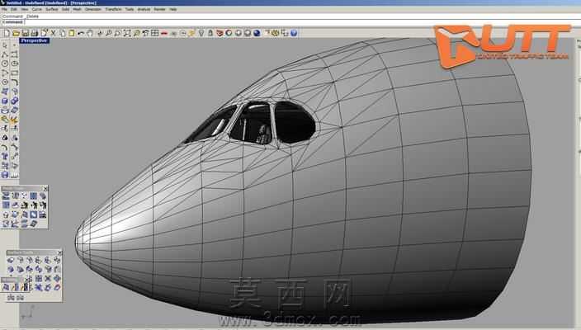Click the Explode tool with yellow burst

(x=14, y=120)
